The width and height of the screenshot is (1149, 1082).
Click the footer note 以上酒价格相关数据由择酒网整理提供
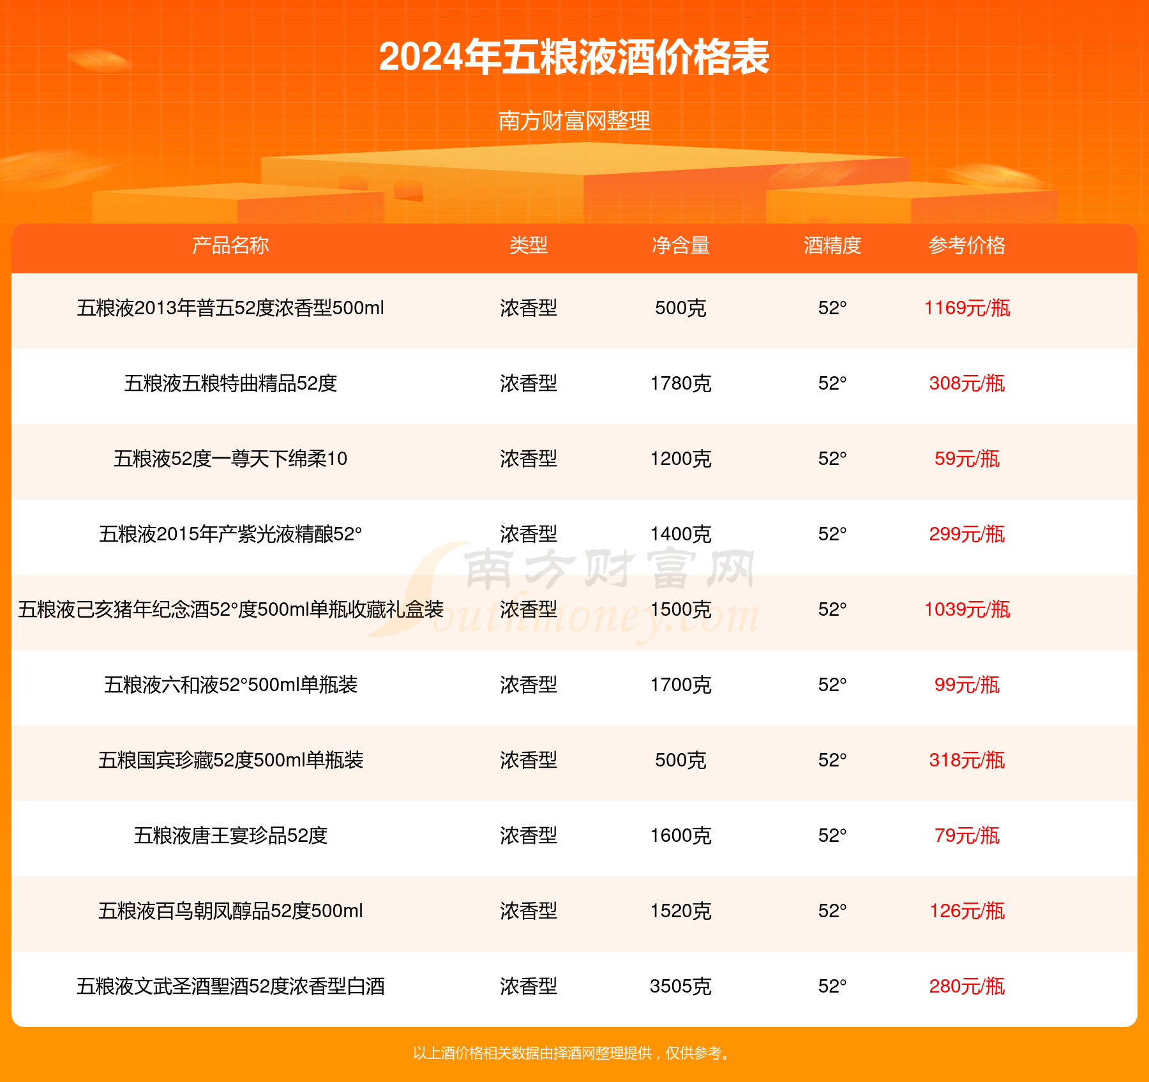pos(532,1053)
